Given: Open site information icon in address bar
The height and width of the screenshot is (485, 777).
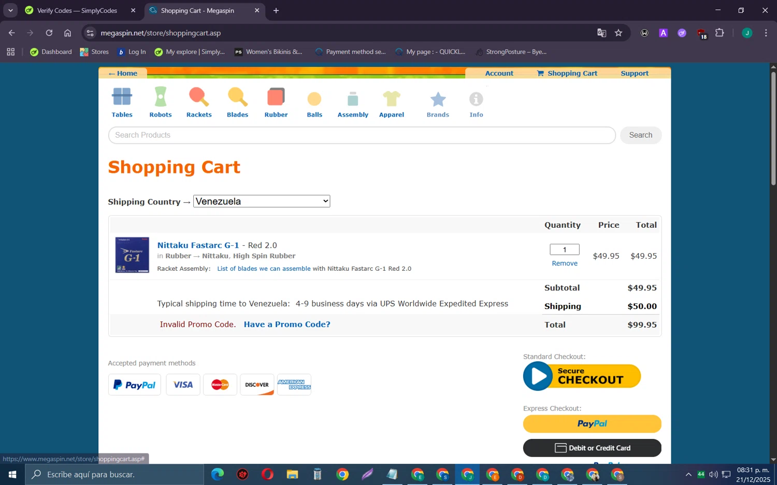Looking at the screenshot, I should click(90, 33).
